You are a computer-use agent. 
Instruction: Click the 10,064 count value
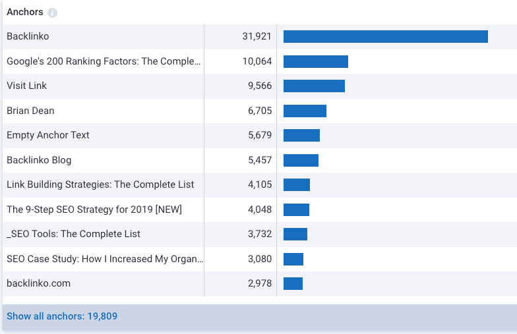pos(257,61)
